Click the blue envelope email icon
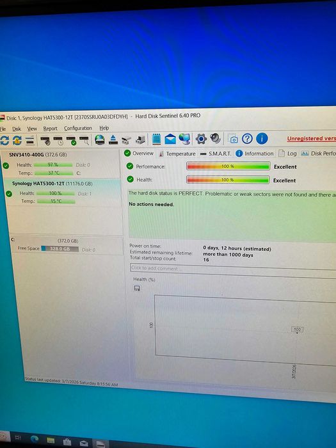This screenshot has width=336, height=448. pyautogui.click(x=170, y=139)
